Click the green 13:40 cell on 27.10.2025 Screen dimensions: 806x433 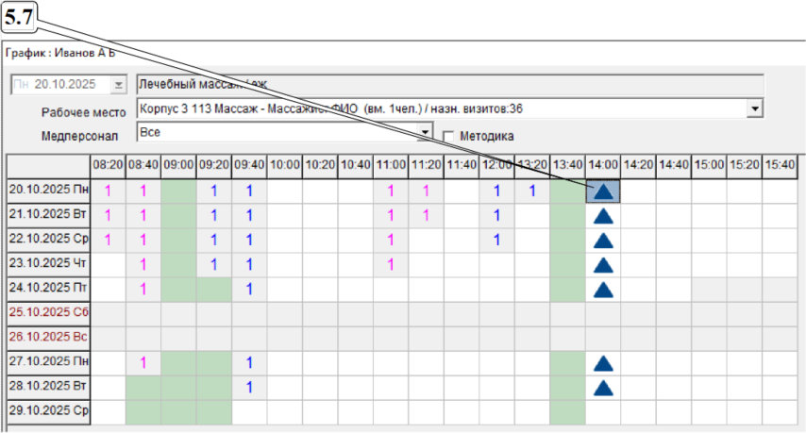click(x=567, y=363)
